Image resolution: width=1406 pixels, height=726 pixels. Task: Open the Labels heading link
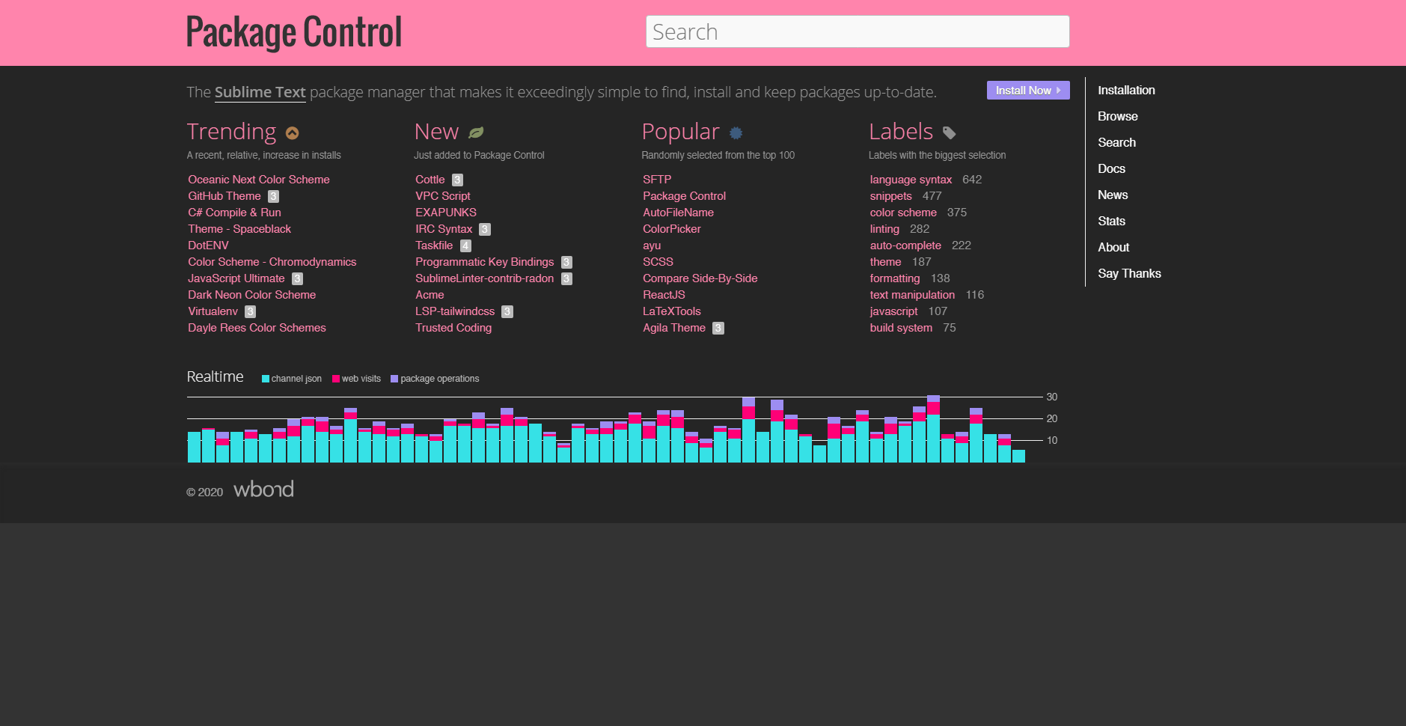(901, 132)
